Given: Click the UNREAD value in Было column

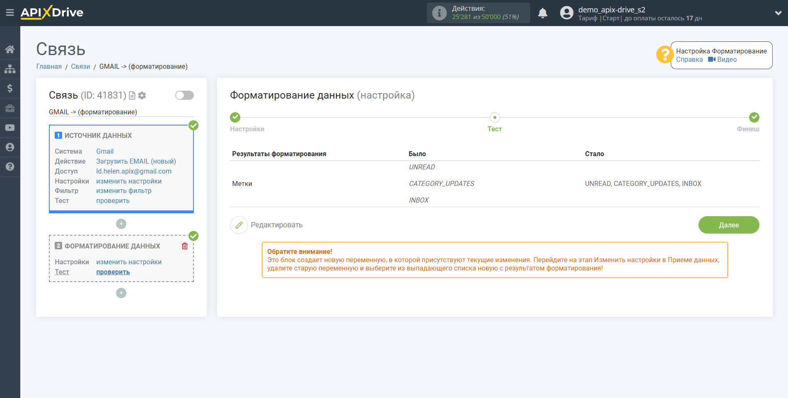Looking at the screenshot, I should pos(422,167).
